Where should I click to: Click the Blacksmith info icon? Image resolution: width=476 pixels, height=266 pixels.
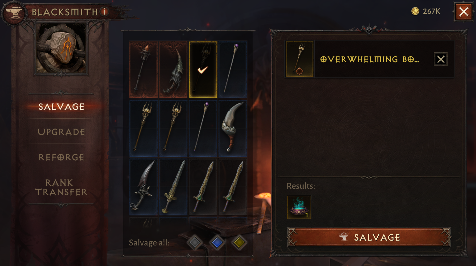104,11
